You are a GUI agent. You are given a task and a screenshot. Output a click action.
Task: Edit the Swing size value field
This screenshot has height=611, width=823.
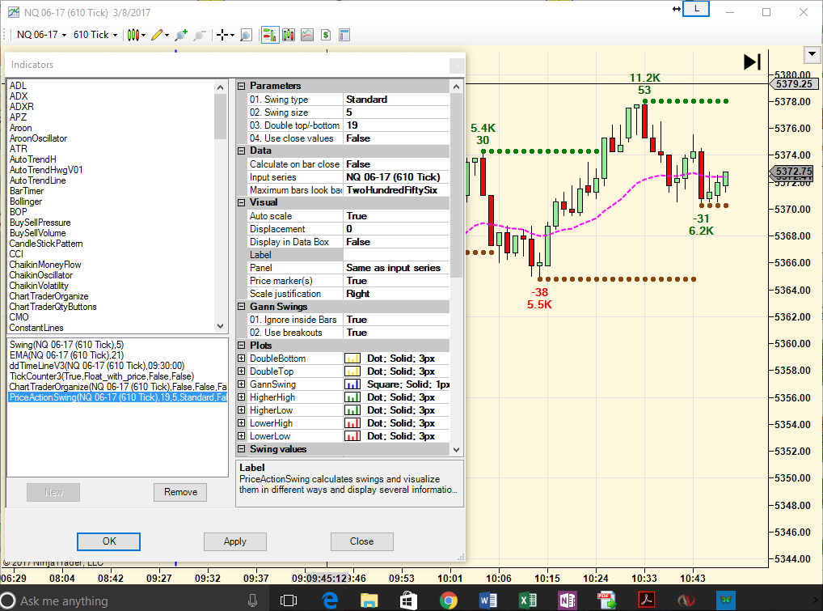tap(396, 112)
